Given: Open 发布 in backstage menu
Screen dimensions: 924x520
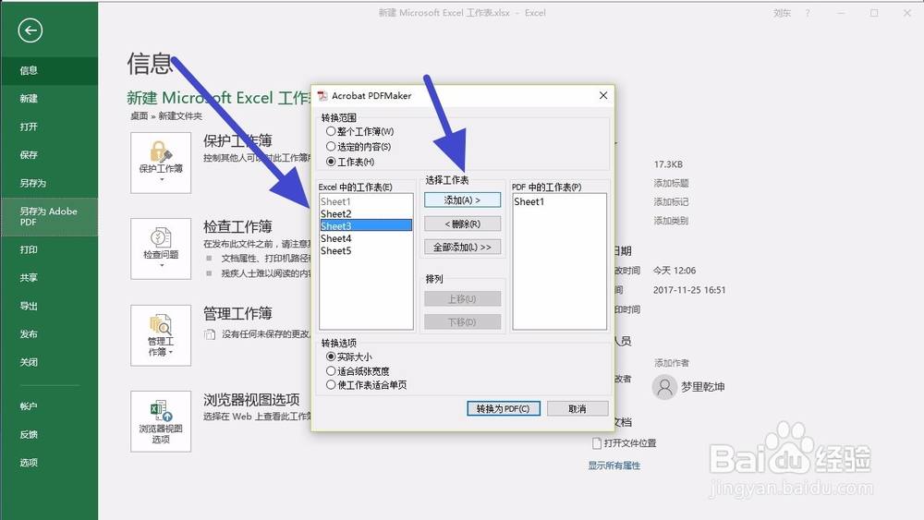Looking at the screenshot, I should coord(50,334).
